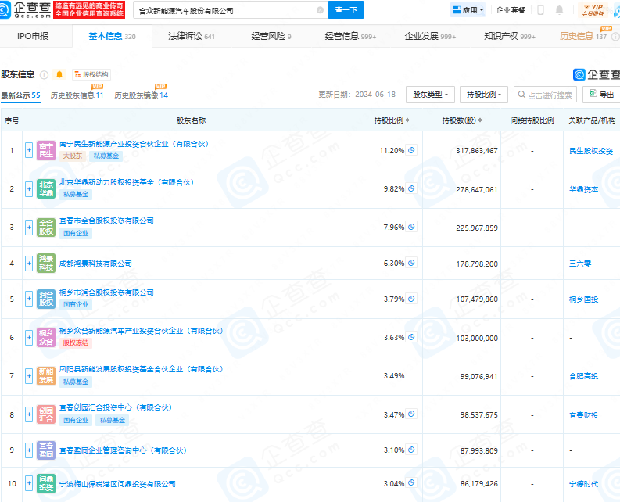
Task: View pie chart icon beside 6.30%
Action: point(411,263)
